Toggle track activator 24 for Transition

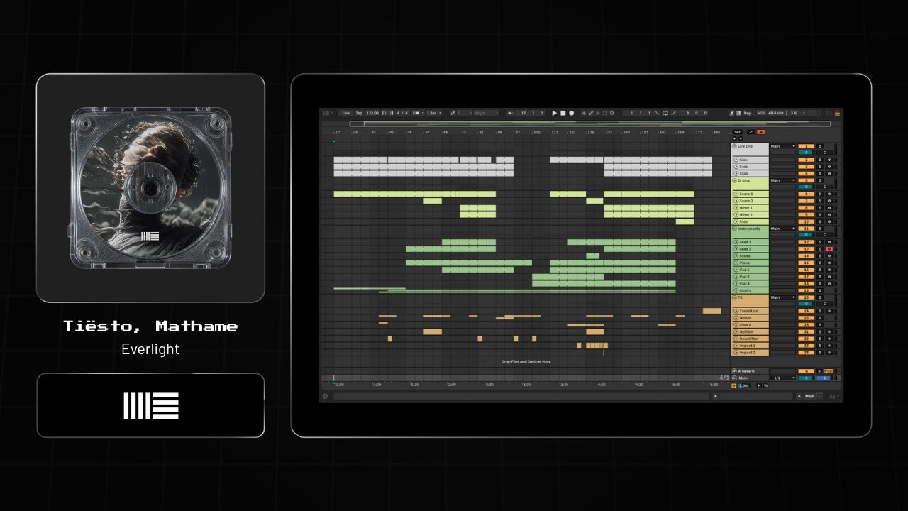[806, 311]
